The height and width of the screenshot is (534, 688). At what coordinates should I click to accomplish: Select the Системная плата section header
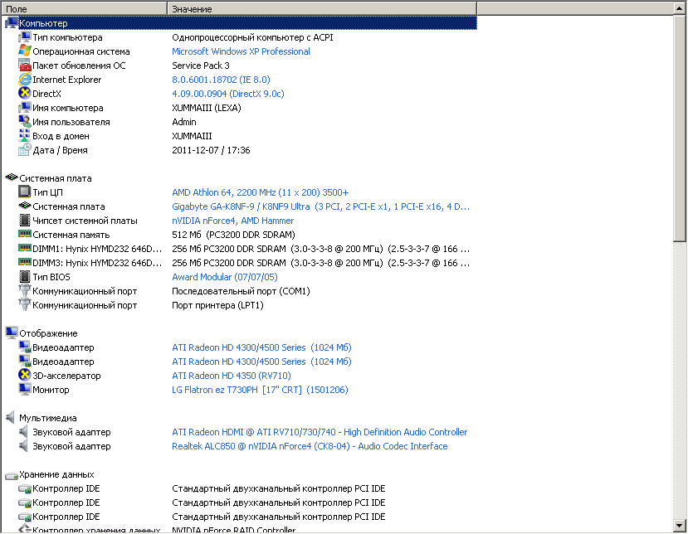tap(56, 178)
